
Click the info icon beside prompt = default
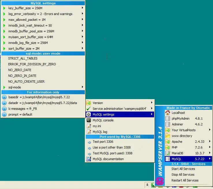(4, 114)
